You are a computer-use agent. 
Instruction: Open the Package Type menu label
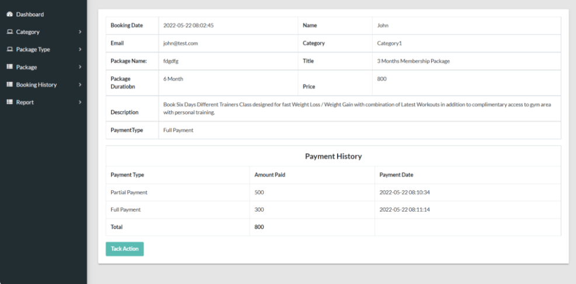coord(33,50)
